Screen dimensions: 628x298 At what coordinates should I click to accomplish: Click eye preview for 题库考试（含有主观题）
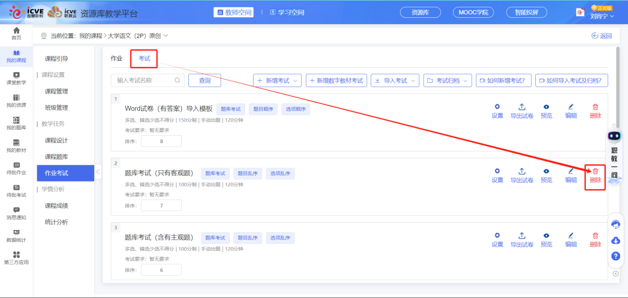(x=546, y=236)
